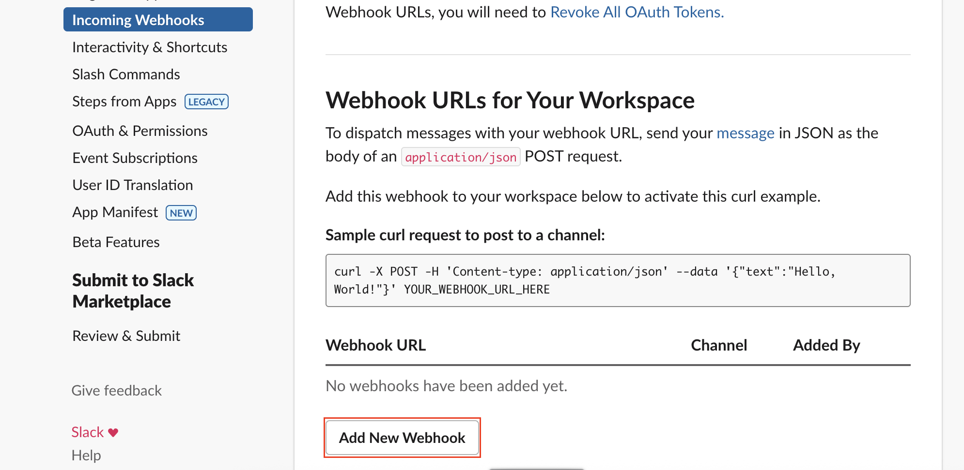Viewport: 964px width, 470px height.
Task: Go to Review & Submit
Action: click(126, 336)
